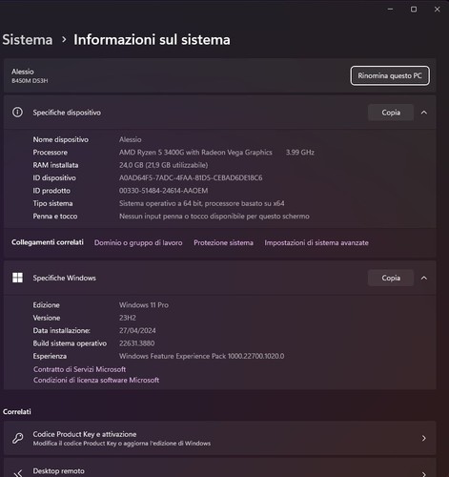Click the Desktop remoto icon
This screenshot has width=449, height=477.
(x=18, y=473)
